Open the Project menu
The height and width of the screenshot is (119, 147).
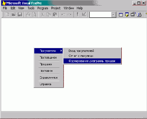56,8
